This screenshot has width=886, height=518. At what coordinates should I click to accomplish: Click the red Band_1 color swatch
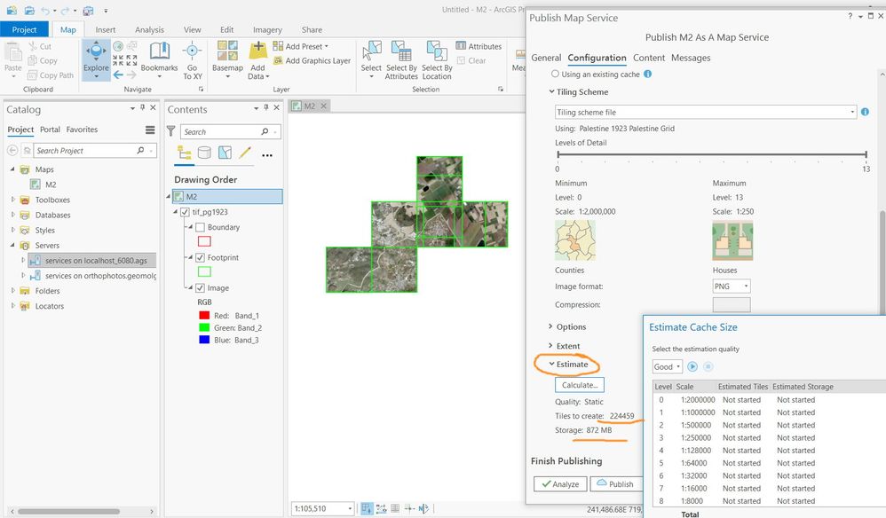(x=204, y=316)
